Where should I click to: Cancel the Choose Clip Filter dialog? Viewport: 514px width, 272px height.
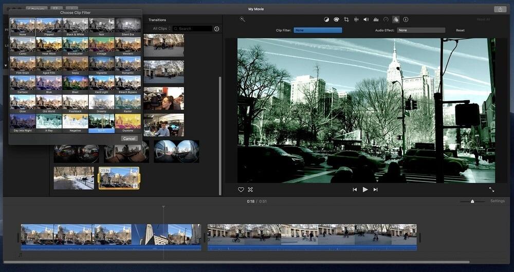(129, 138)
